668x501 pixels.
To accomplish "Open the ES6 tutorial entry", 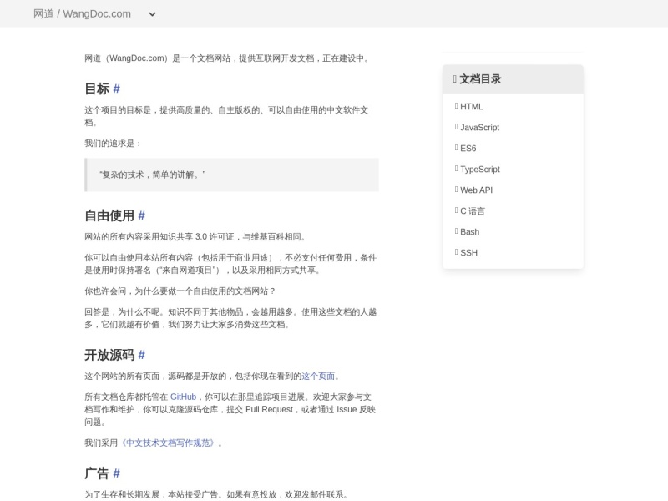I will click(468, 149).
